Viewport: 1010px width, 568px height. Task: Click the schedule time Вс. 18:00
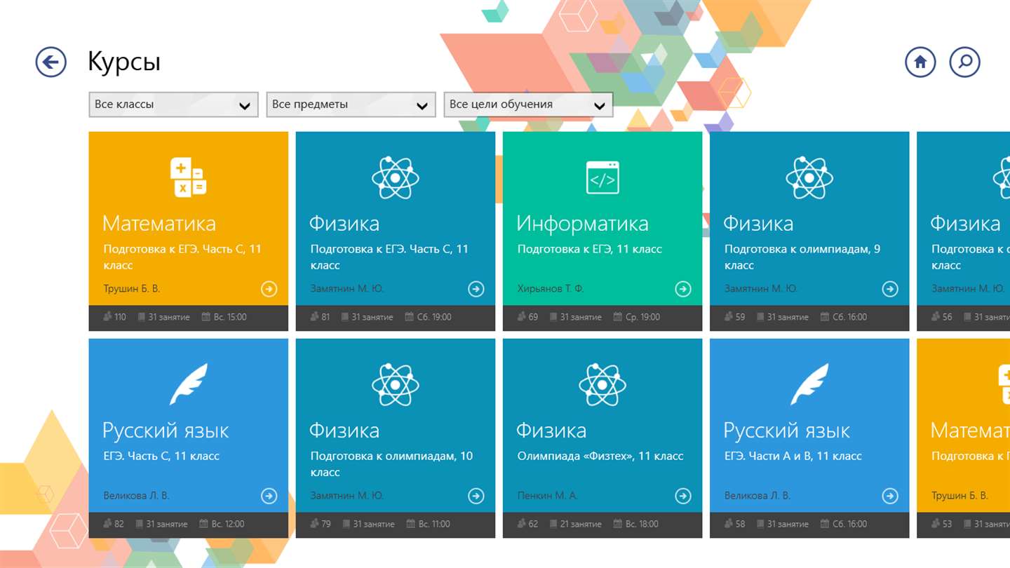tap(642, 524)
